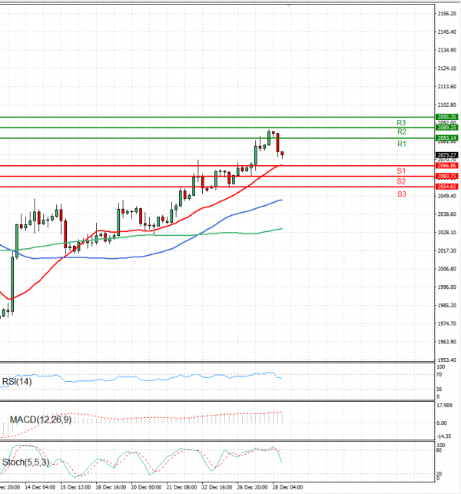Select the -14.35 value on MACD scale
Viewport: 461px width, 494px height.
pos(444,436)
